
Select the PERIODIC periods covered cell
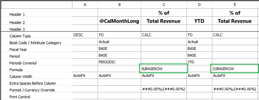120,62
